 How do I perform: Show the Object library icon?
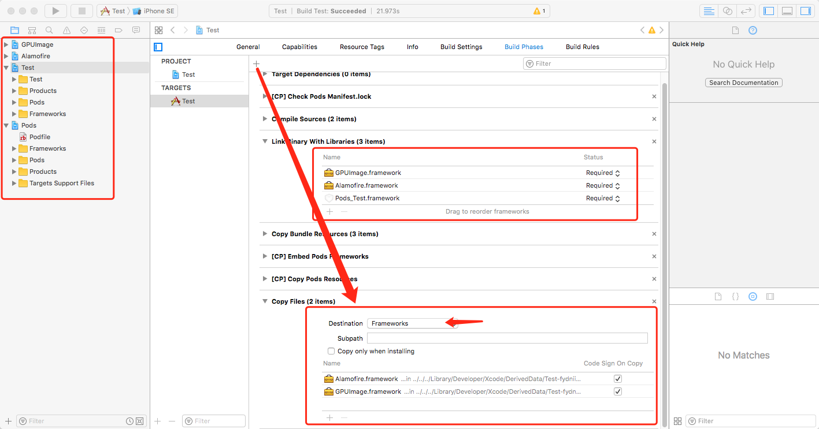coord(753,296)
